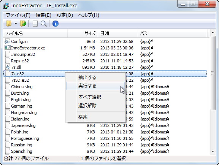The height and width of the screenshot is (165, 219).
Task: Minimize the InnoExtractor window
Action: pos(183,4)
